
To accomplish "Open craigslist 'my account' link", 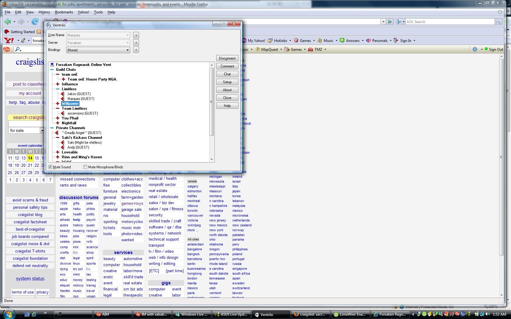I will click(30, 93).
